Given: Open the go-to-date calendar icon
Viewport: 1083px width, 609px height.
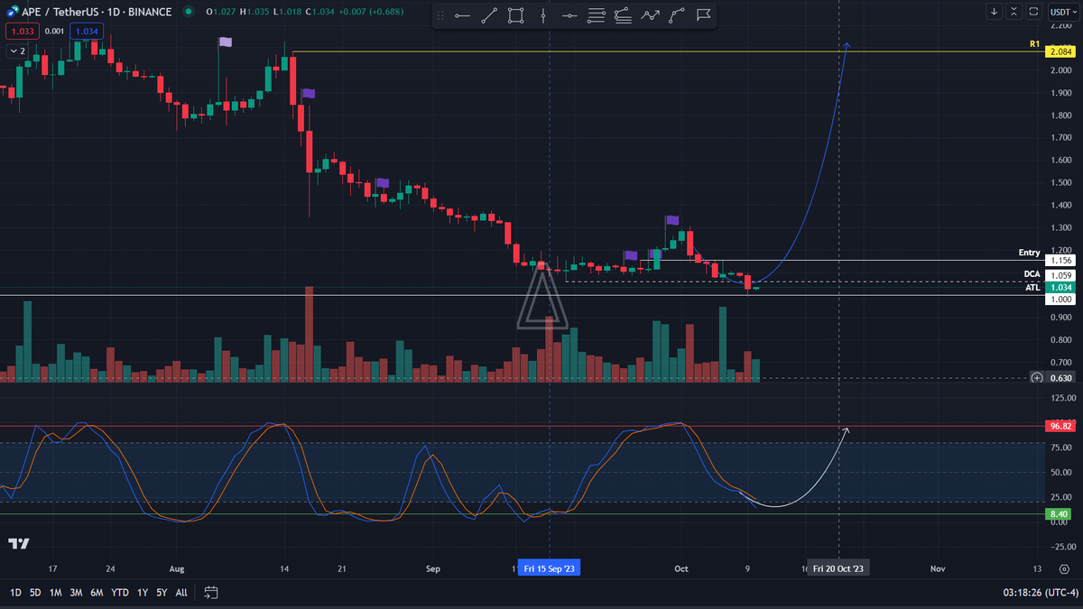Looking at the screenshot, I should pyautogui.click(x=210, y=593).
